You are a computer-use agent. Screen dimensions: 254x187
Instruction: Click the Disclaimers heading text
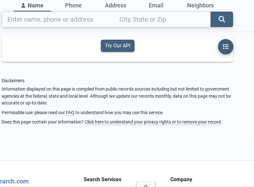13,81
